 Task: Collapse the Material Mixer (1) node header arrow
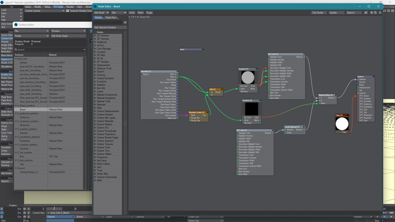336,95
